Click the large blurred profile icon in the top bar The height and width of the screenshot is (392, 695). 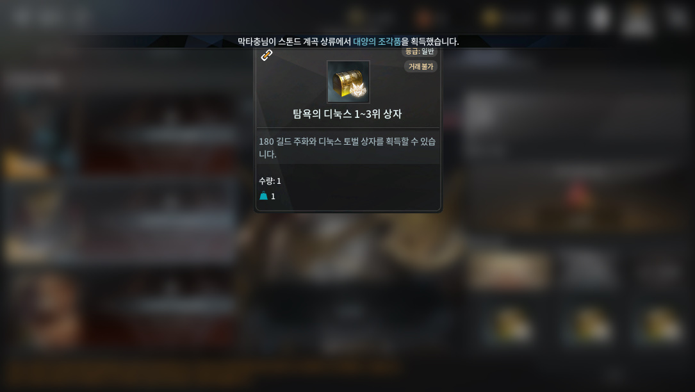pos(637,19)
